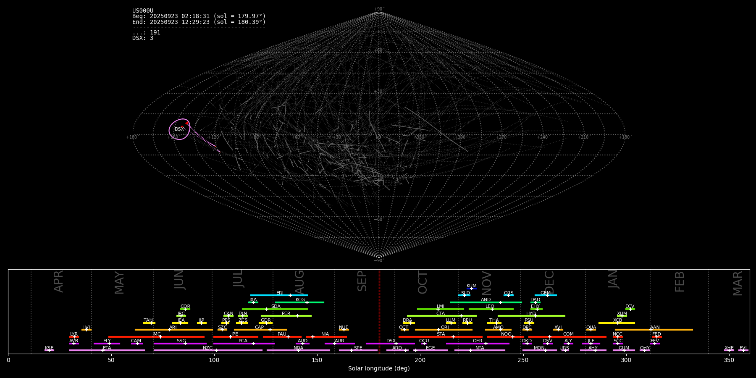Click the +90° label at the map's north pole
This screenshot has width=756, height=378.
(x=379, y=9)
